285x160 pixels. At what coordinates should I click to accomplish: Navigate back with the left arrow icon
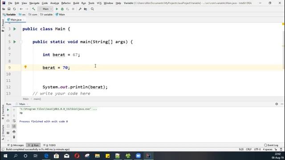[21, 9]
